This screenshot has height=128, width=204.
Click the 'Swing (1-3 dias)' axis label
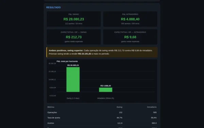pyautogui.click(x=73, y=98)
